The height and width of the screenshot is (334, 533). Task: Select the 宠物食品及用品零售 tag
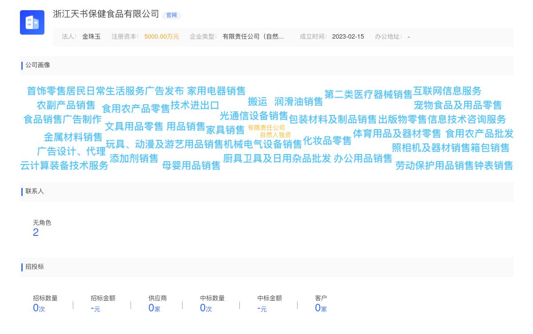[x=457, y=105]
